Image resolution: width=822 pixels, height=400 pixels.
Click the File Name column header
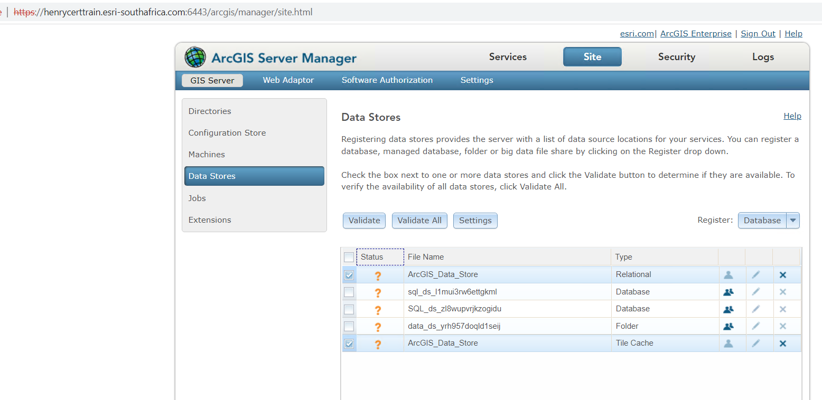(426, 257)
